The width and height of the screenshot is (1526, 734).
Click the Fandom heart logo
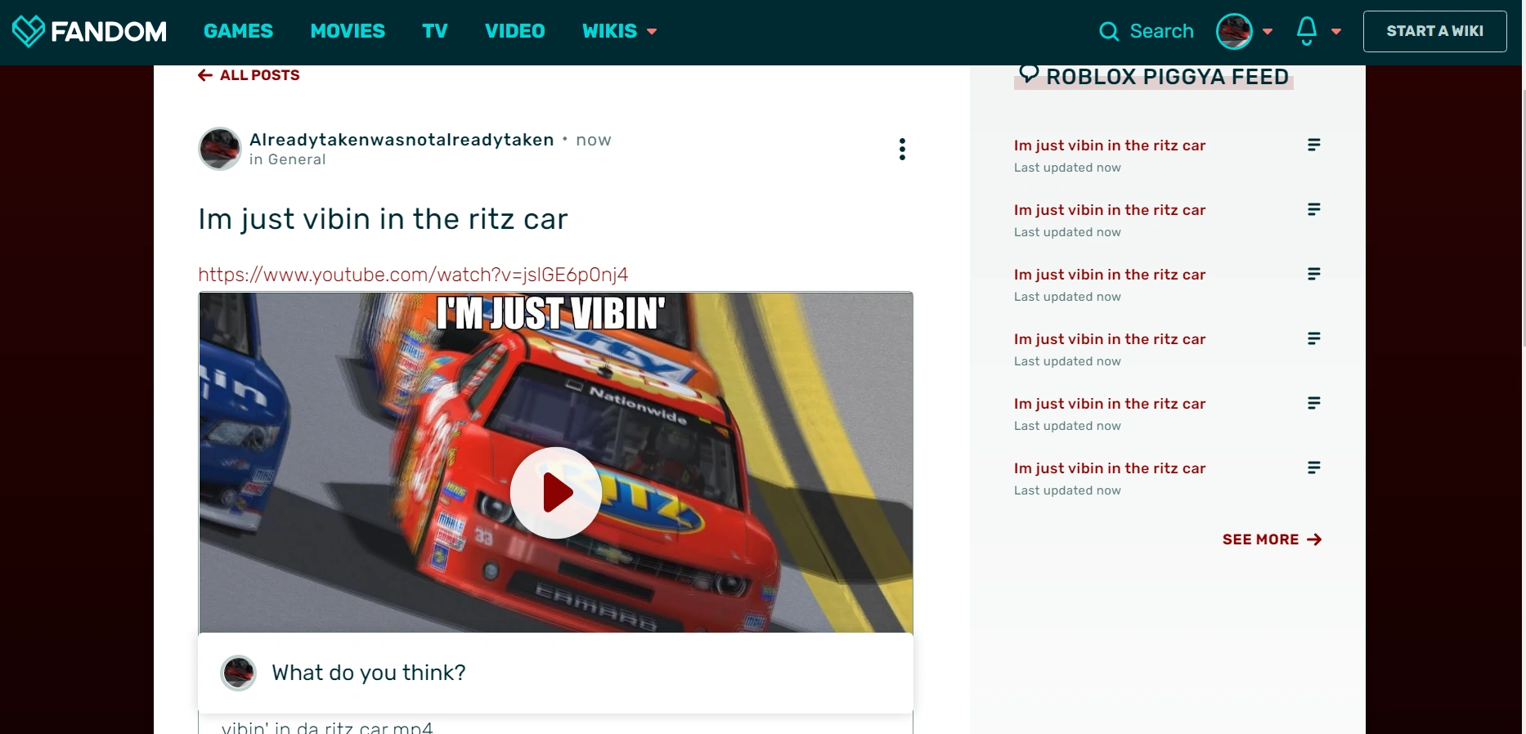[29, 31]
